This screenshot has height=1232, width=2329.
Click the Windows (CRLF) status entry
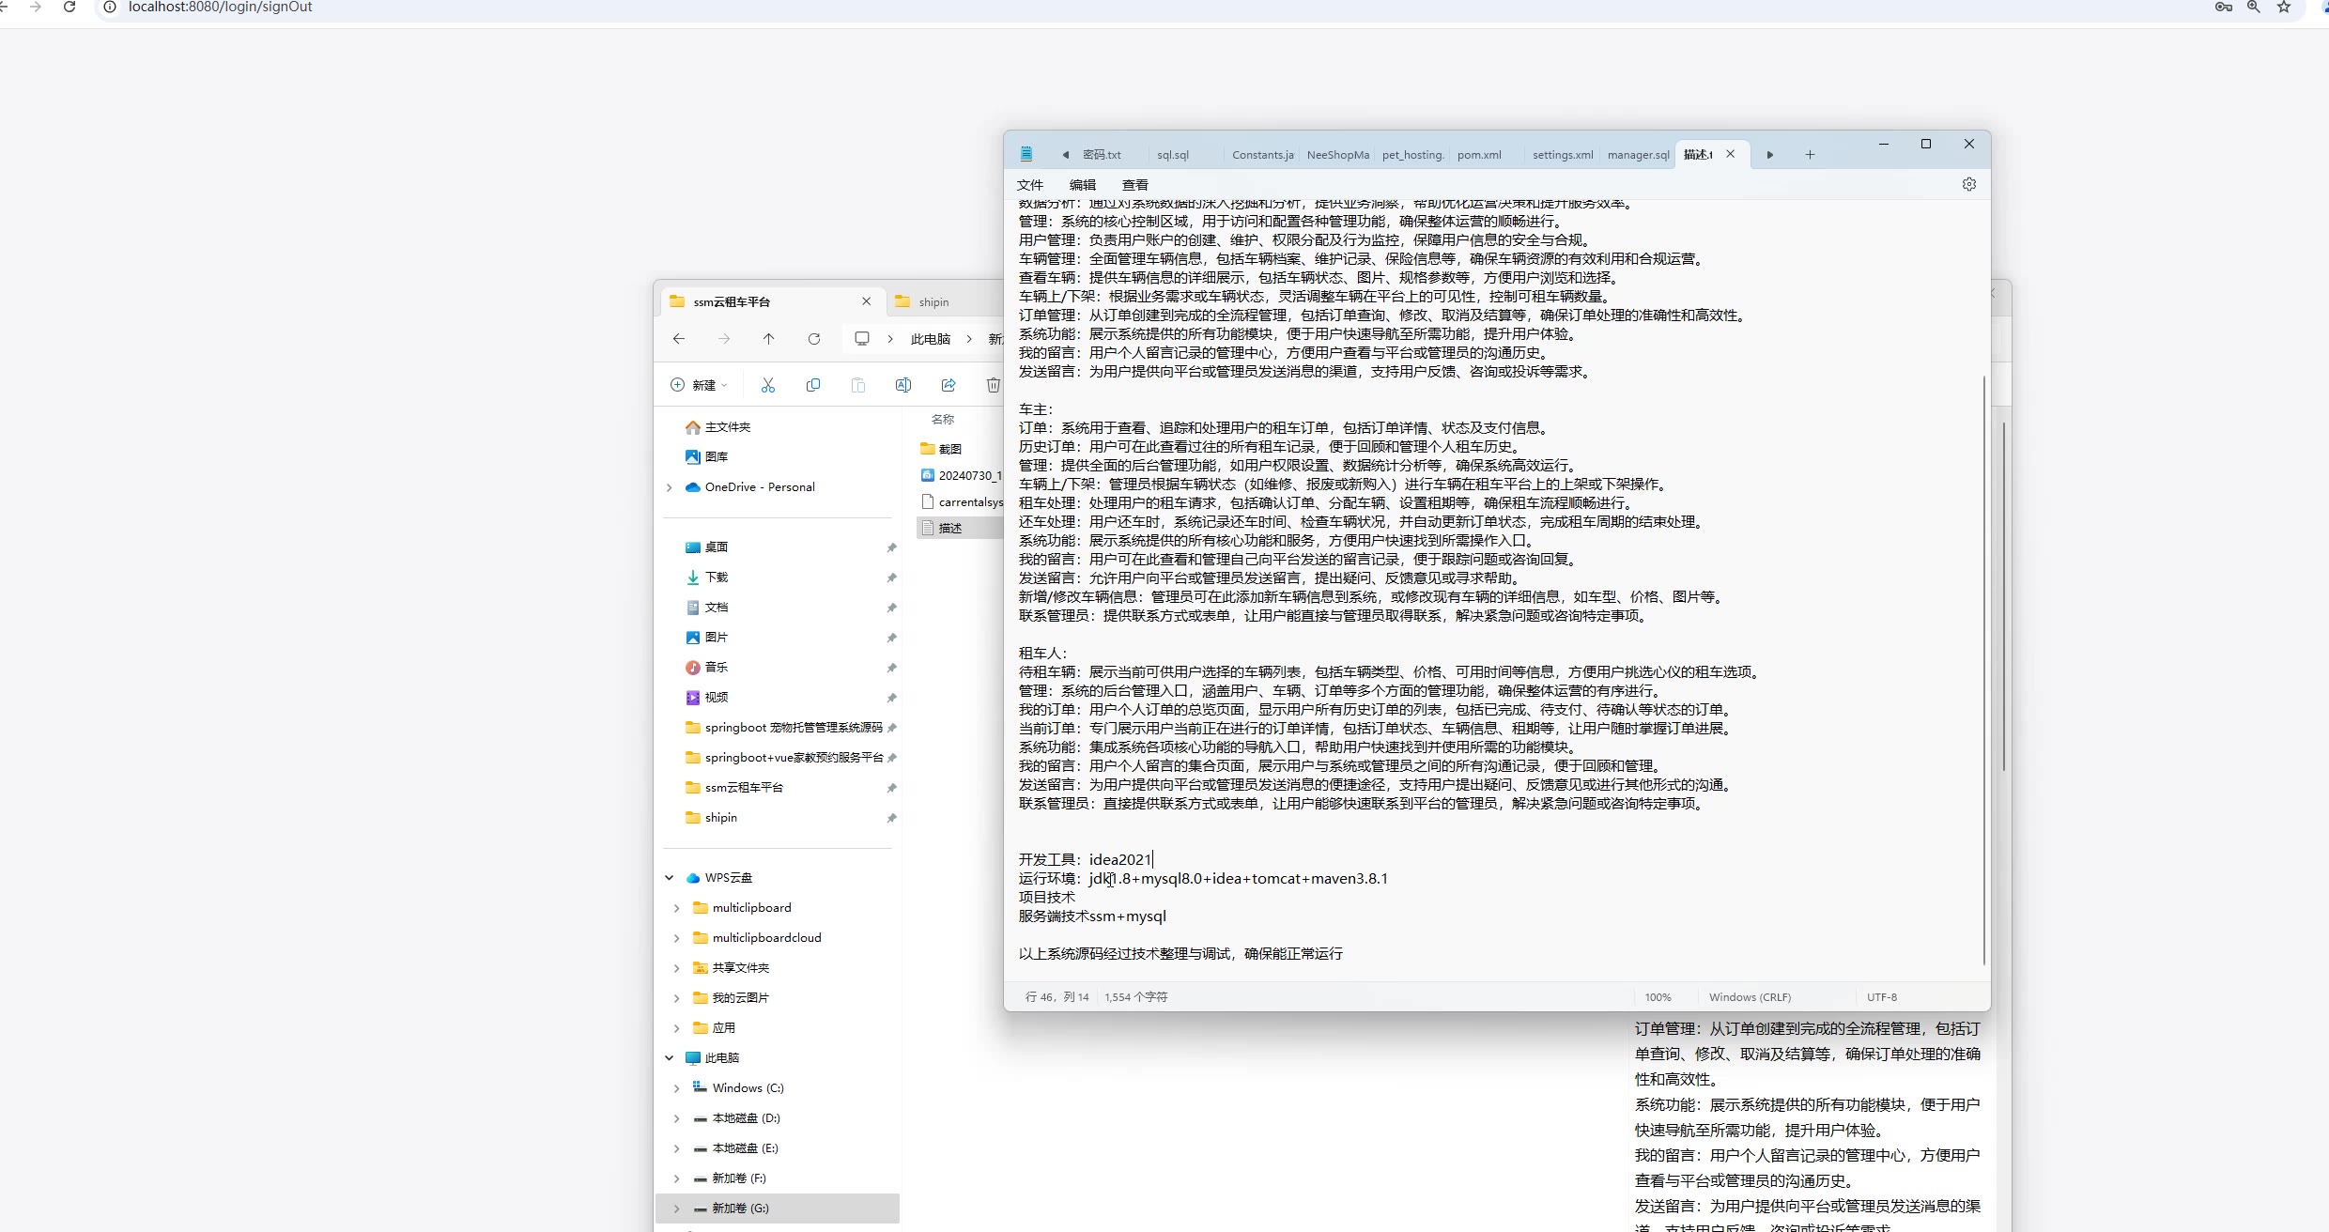pyautogui.click(x=1750, y=997)
